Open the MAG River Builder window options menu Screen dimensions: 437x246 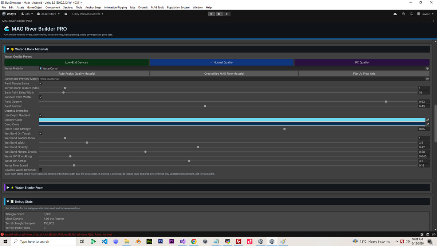[434, 21]
